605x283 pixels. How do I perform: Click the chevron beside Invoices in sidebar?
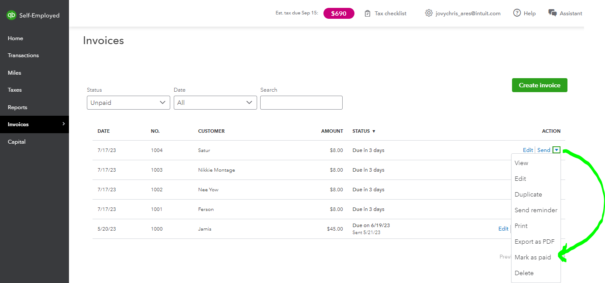click(x=64, y=124)
